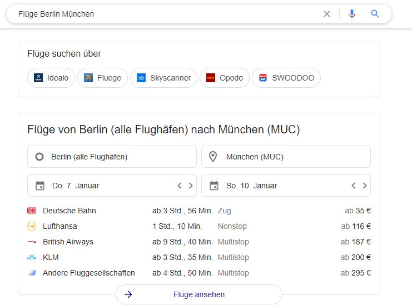Click price ab 295 €
412x305 pixels.
pos(355,273)
